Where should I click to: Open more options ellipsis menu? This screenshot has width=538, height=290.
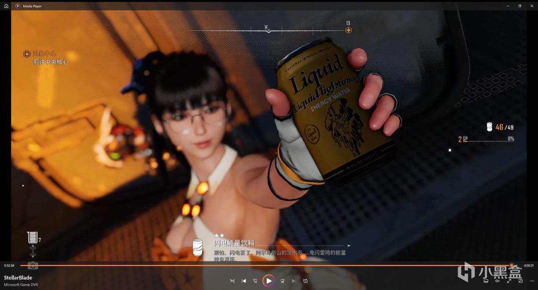tap(532, 281)
